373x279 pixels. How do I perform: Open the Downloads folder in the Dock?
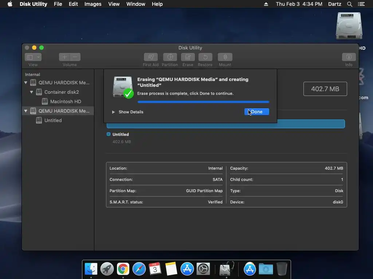pos(266,269)
